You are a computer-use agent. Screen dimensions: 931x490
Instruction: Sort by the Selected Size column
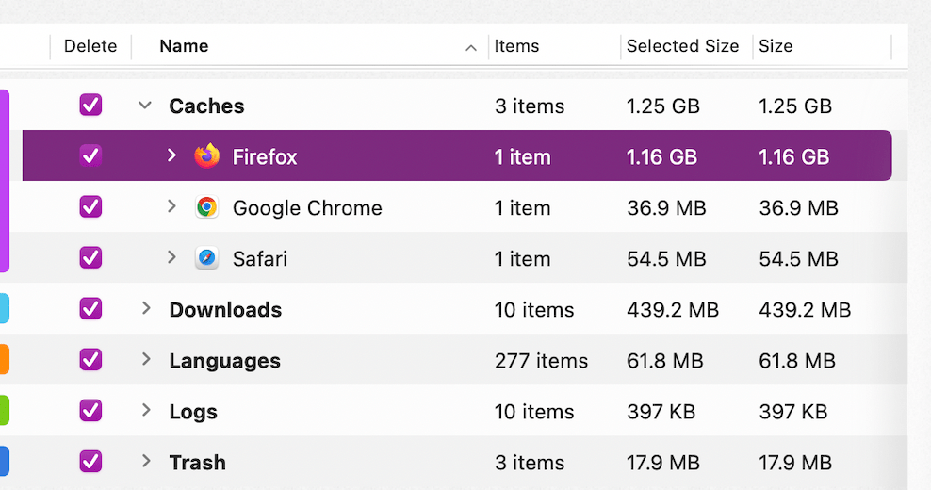[682, 46]
